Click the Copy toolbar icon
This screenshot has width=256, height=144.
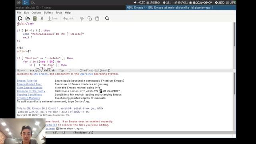90,18
